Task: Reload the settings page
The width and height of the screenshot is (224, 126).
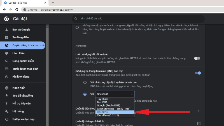Action: pos(17,10)
